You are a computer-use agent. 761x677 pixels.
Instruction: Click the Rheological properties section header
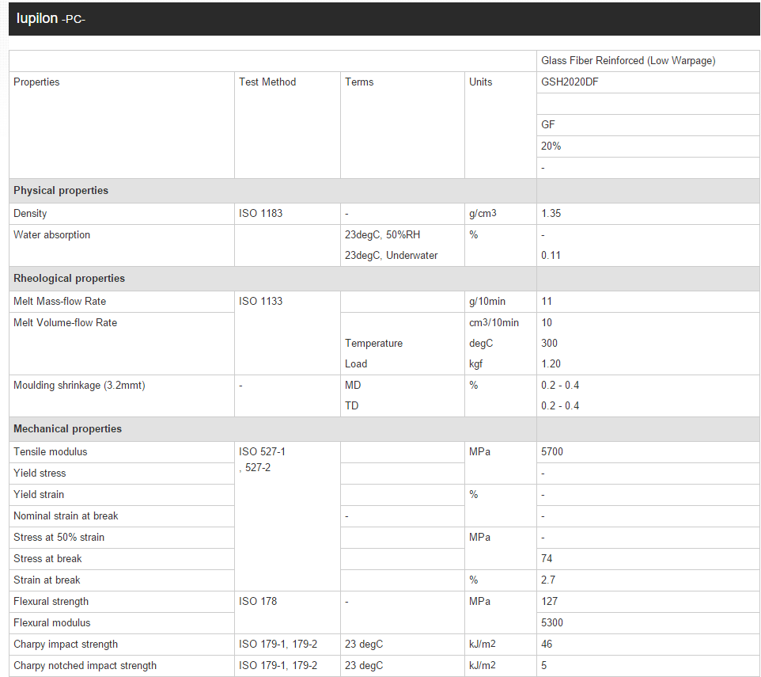(69, 279)
